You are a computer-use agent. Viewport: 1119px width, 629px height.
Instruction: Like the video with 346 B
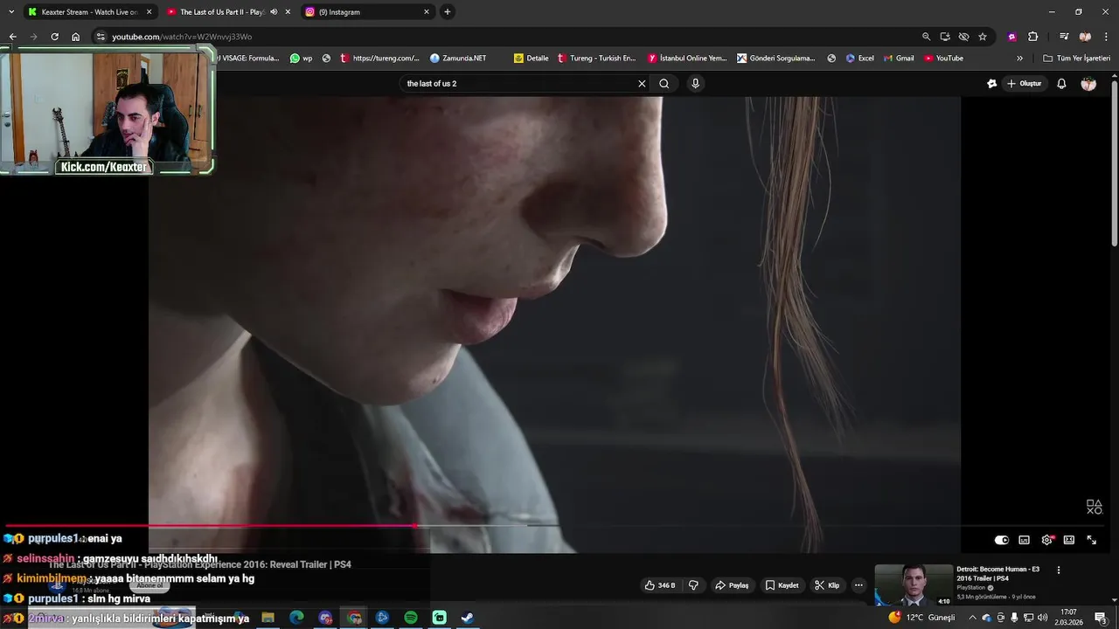pyautogui.click(x=660, y=585)
